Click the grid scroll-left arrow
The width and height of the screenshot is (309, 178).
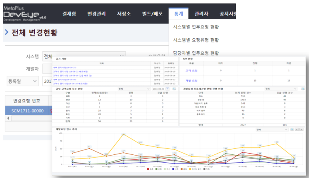pyautogui.click(x=8, y=118)
